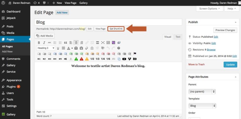Viewport: 241px width, 119px height.
Task: Paste as plain text
Action: click(x=76, y=48)
